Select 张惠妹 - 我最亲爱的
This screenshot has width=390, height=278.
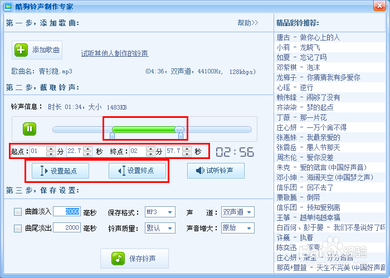330,137
